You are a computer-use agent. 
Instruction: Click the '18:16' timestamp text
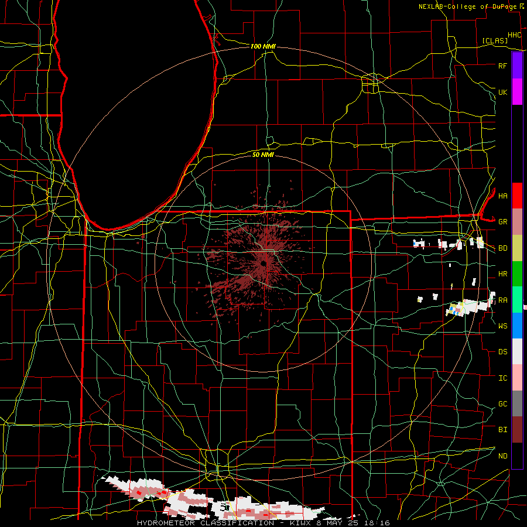pos(378,523)
